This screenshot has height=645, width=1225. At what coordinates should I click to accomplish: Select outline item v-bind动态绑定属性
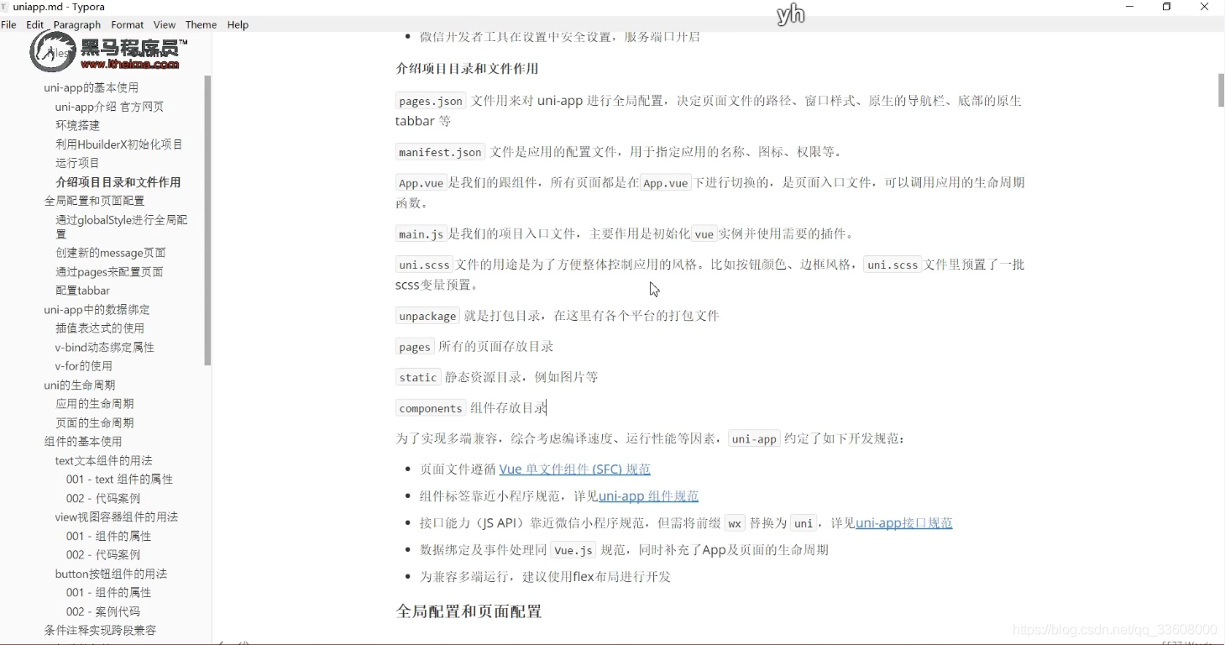(x=105, y=348)
